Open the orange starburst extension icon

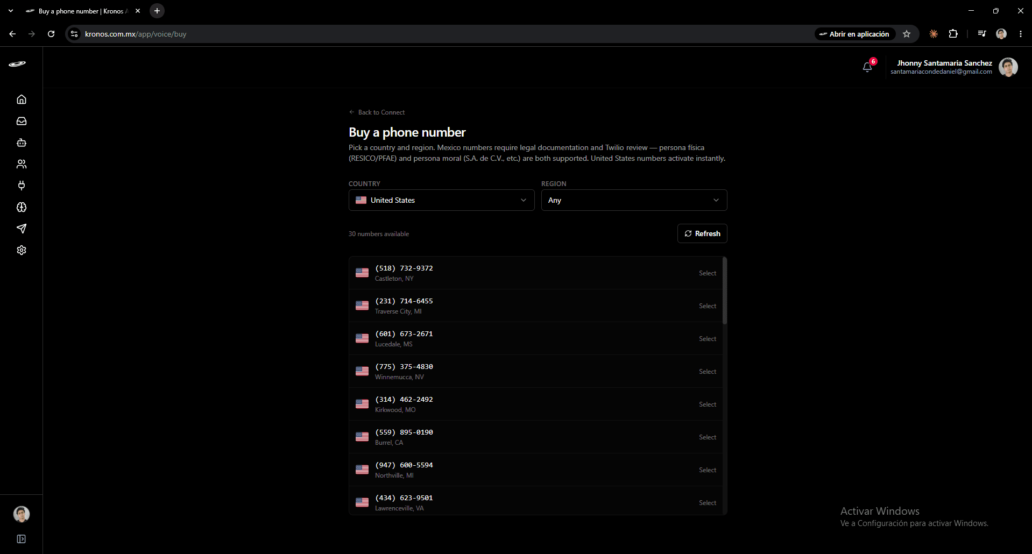934,34
